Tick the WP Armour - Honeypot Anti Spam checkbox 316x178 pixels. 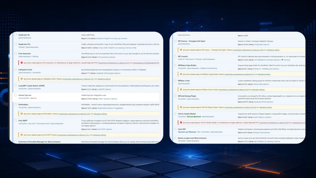[175, 41]
